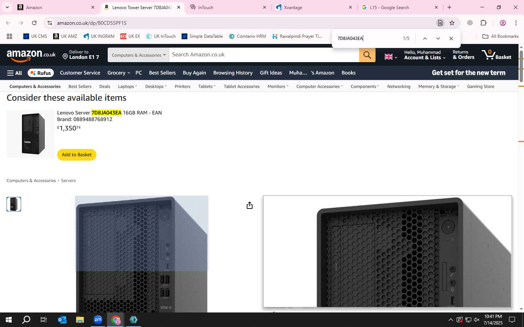
Task: Change delivery location London E1 7
Action: 81,55
